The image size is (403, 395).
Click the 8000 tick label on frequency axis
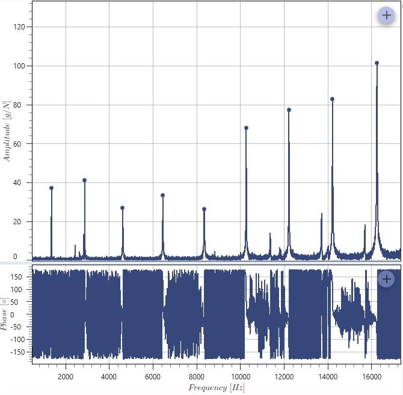[197, 377]
